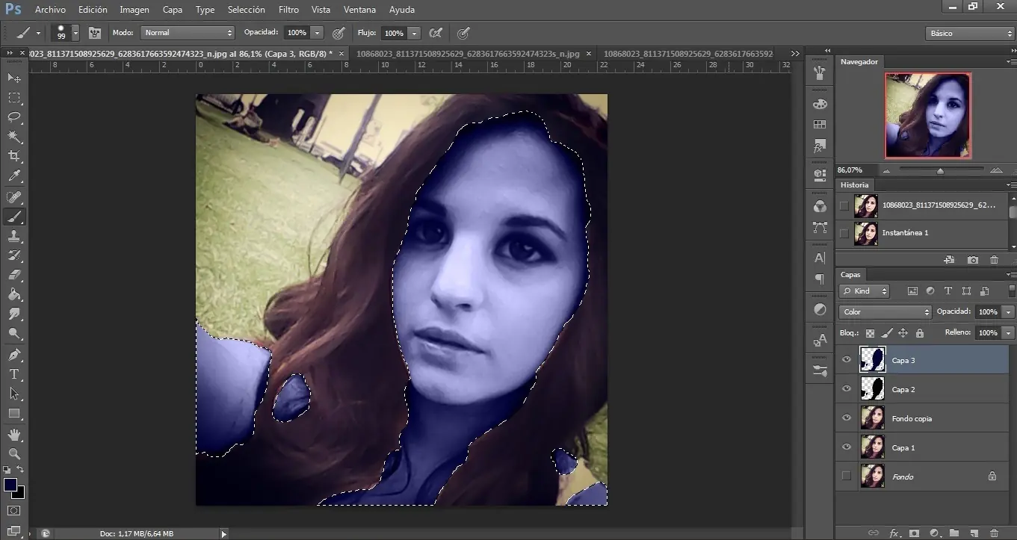Open the layer Relleno dropdown arrow

point(1009,332)
